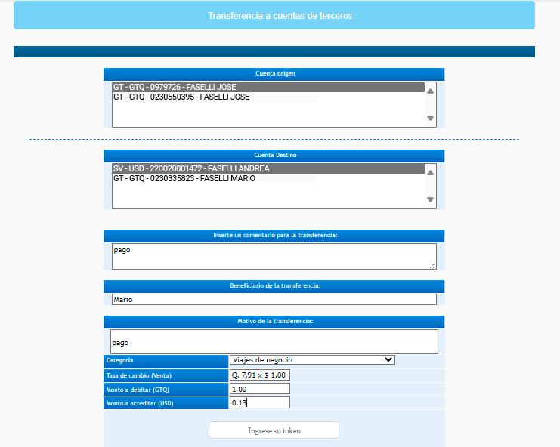Viewport: 560px width, 447px height.
Task: Click the Monto a acreditar (USD) field
Action: pyautogui.click(x=260, y=402)
